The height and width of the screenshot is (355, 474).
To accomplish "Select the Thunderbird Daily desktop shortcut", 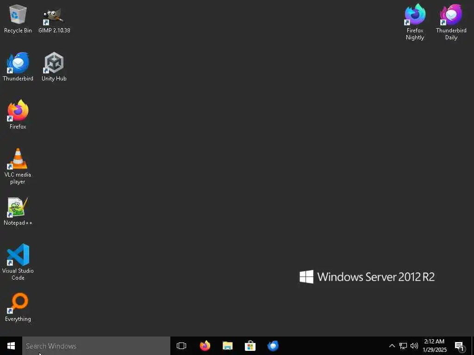I will (451, 22).
